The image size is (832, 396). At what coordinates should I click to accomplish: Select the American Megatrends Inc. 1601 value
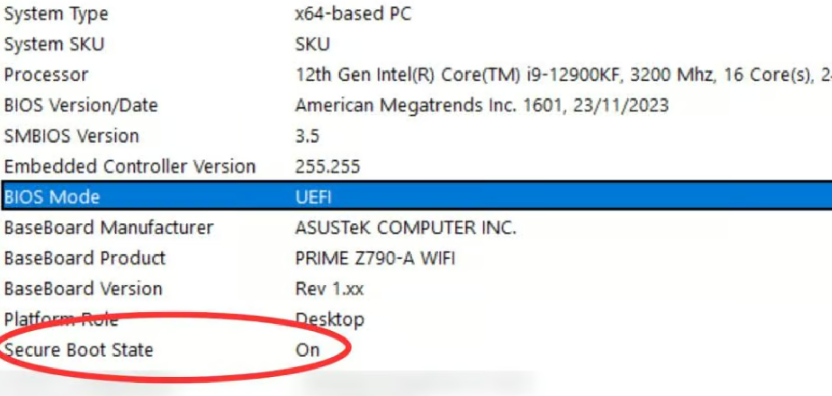point(482,106)
